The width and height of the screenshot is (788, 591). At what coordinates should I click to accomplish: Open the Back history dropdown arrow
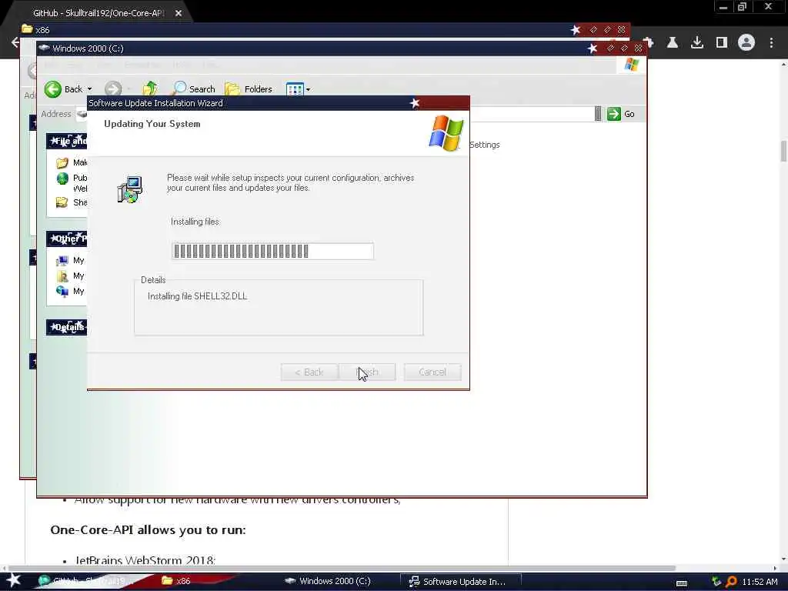pos(89,89)
